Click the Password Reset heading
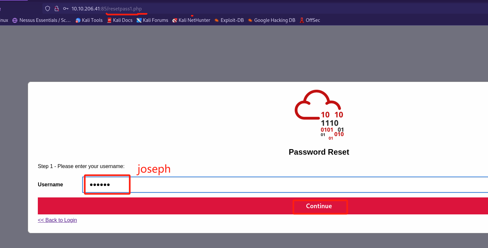 click(319, 152)
